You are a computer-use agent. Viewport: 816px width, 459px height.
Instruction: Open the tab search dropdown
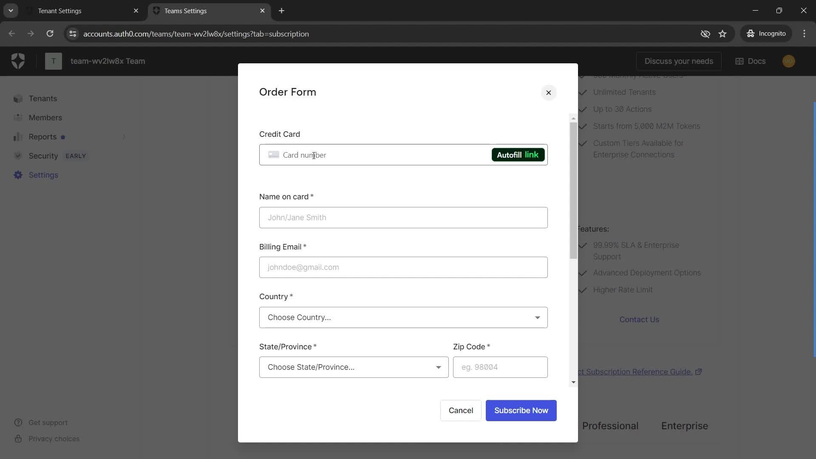11,11
